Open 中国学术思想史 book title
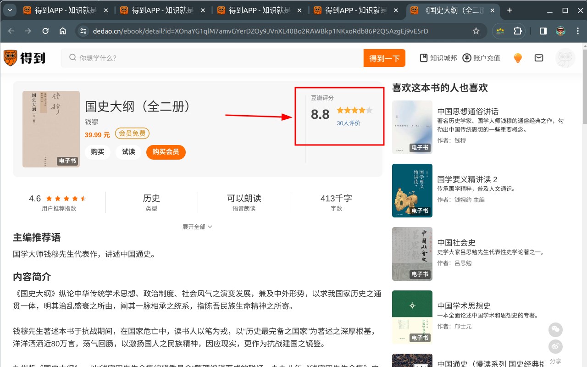The height and width of the screenshot is (367, 587). click(464, 306)
